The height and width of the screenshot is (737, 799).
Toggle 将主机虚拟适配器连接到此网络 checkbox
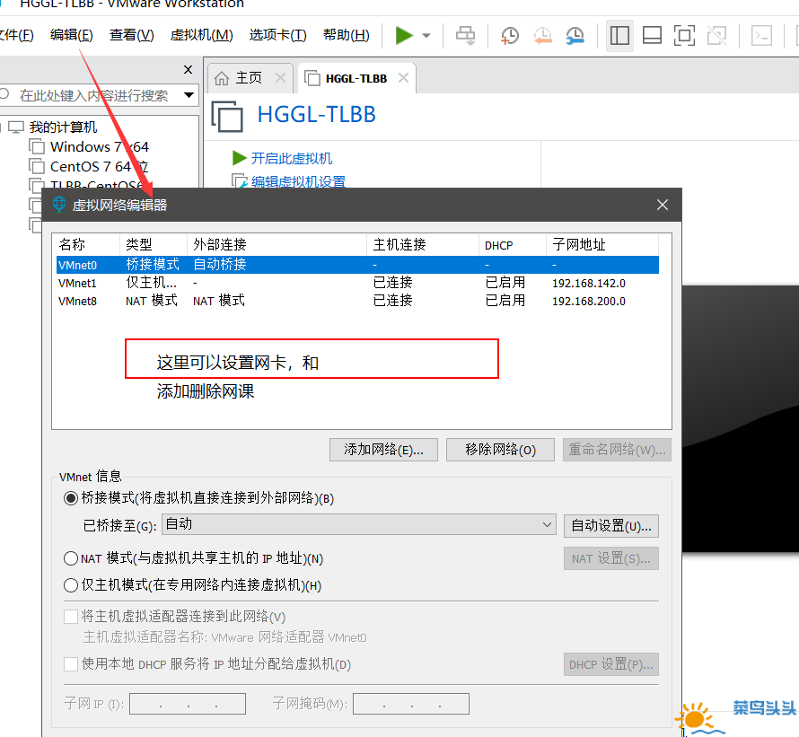tap(71, 617)
